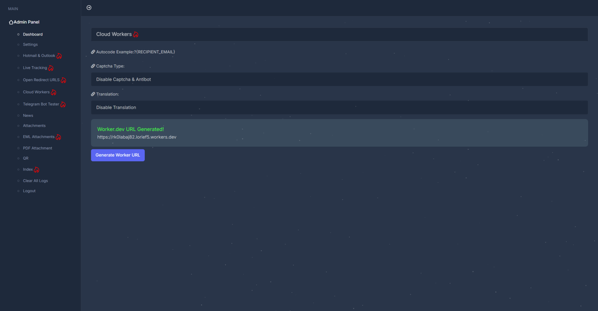The width and height of the screenshot is (598, 311).
Task: Click the flame icon in Cloud Workers header
Action: (x=136, y=35)
